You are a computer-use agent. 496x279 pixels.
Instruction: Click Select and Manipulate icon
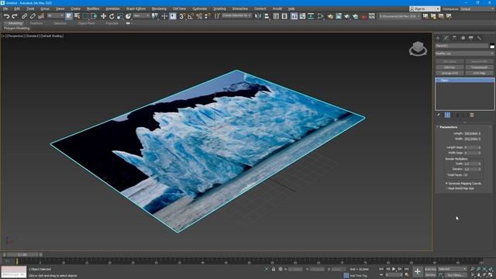click(x=164, y=16)
